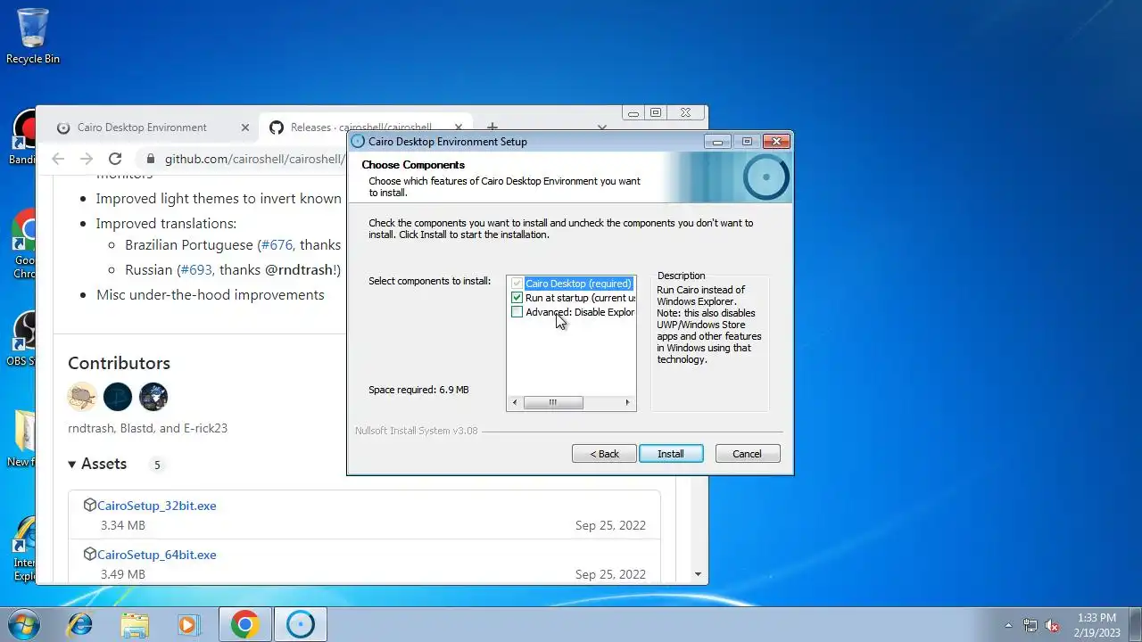
Task: Switch to Cairo Desktop Environment tab
Action: coord(143,128)
